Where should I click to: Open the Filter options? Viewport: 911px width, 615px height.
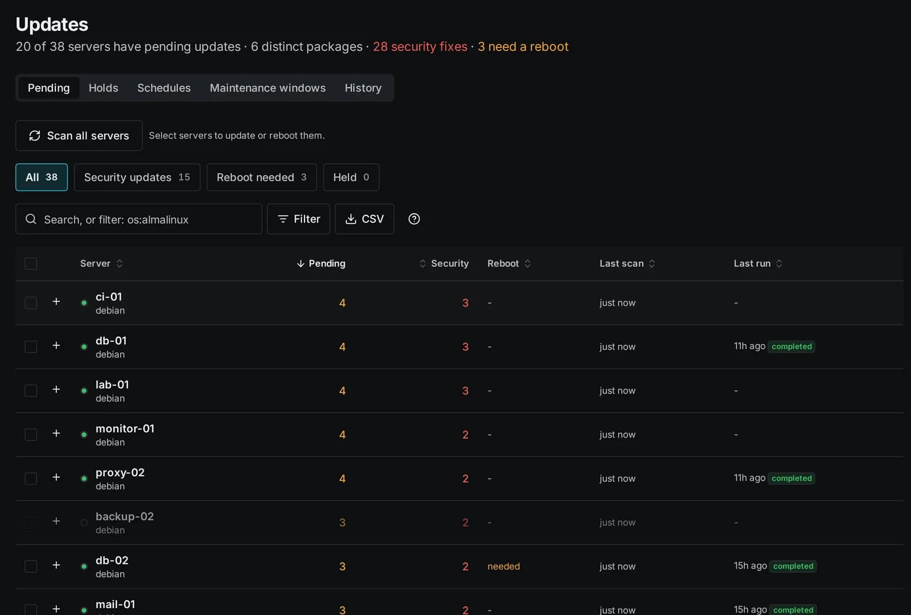(x=298, y=219)
